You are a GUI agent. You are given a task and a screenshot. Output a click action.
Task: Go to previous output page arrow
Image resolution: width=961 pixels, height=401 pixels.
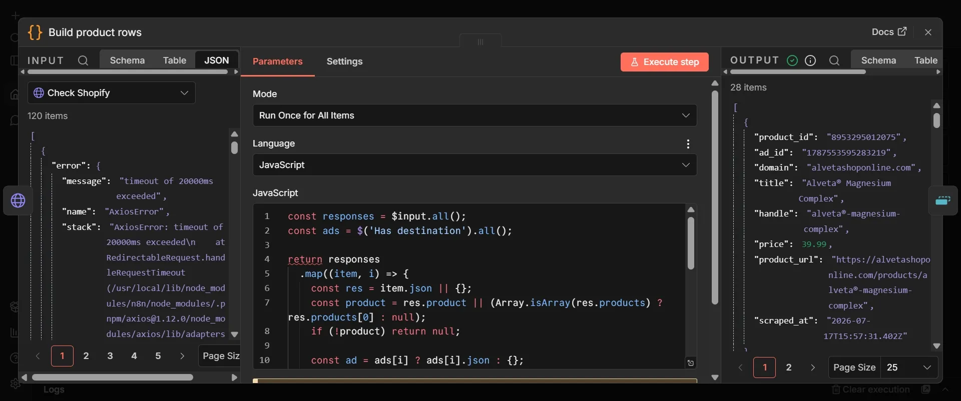[x=741, y=367]
